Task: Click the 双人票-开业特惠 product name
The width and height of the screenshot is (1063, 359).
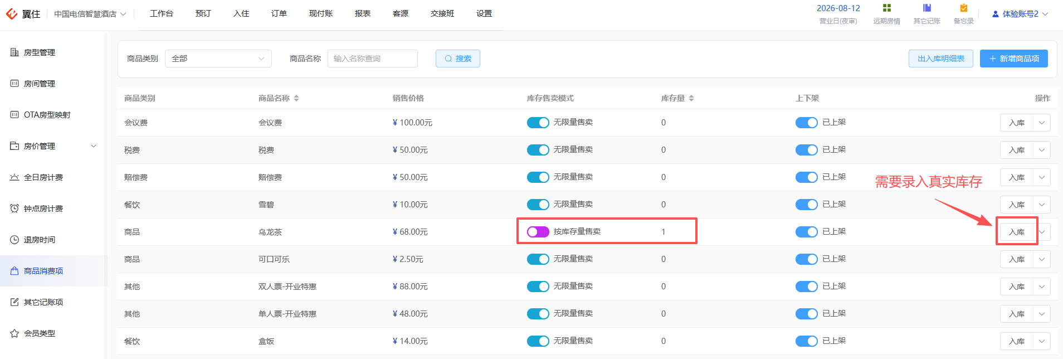Action: click(287, 287)
